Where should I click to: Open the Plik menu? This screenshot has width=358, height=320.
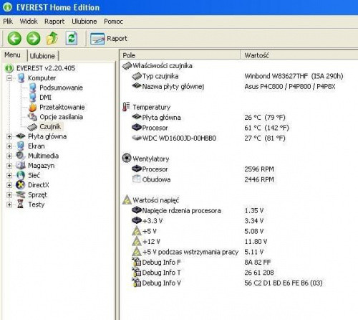tap(8, 22)
